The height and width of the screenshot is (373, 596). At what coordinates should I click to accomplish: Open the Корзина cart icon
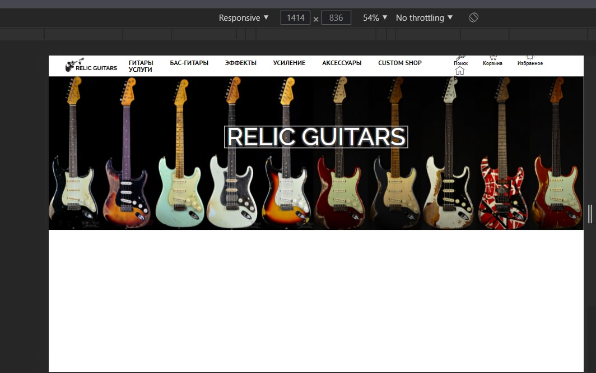pos(493,57)
